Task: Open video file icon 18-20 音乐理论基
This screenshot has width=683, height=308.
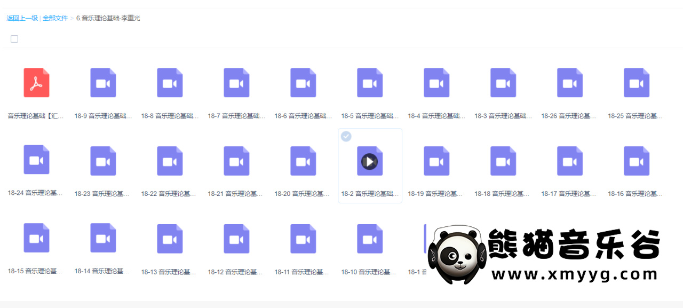Action: coord(303,161)
